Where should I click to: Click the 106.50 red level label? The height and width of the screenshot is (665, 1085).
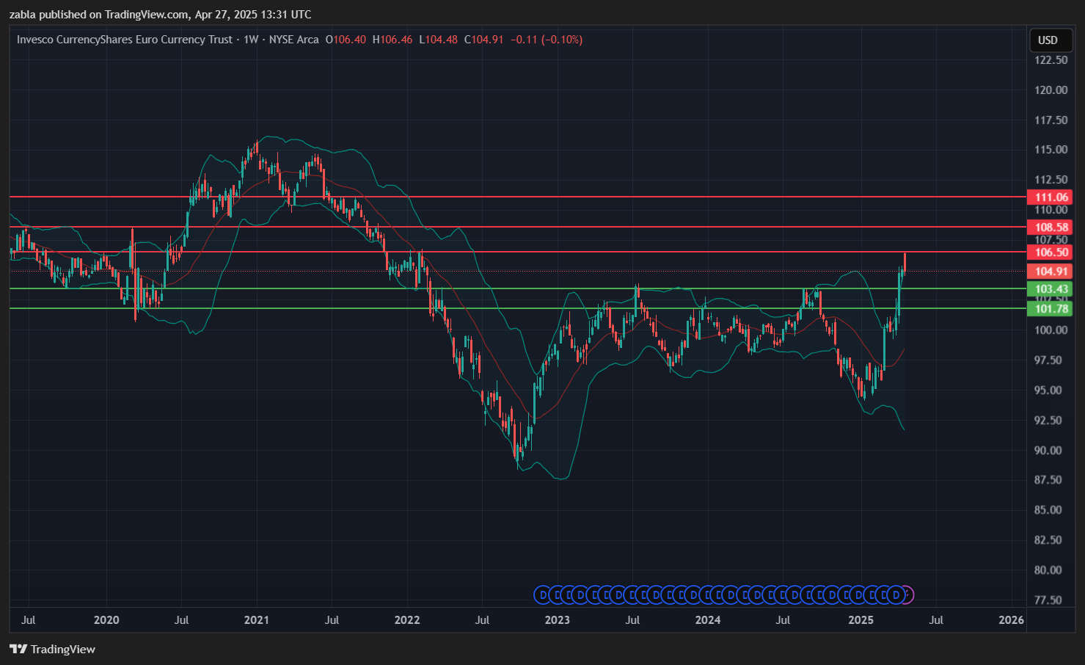1051,252
